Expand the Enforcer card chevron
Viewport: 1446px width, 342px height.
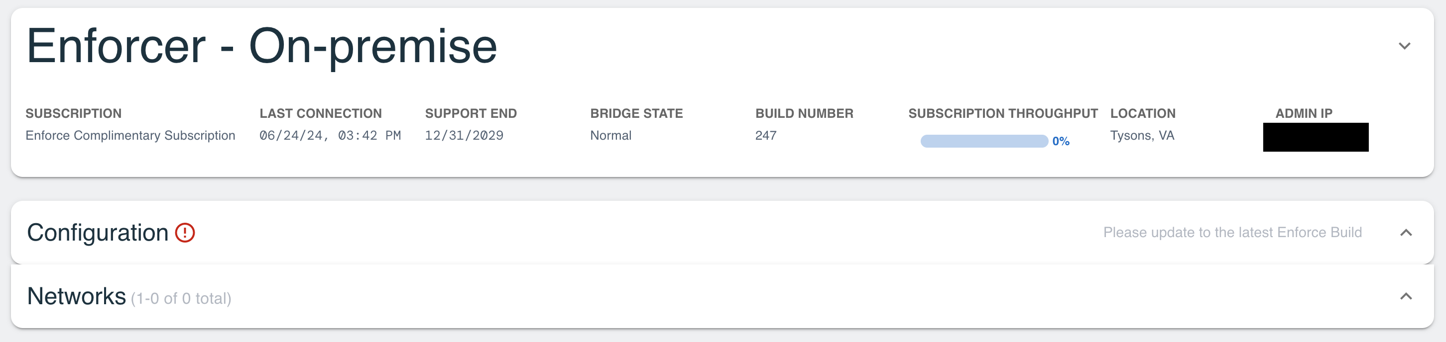(1404, 46)
